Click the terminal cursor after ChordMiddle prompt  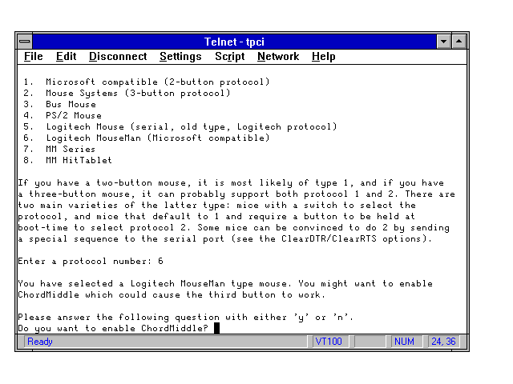(216, 329)
